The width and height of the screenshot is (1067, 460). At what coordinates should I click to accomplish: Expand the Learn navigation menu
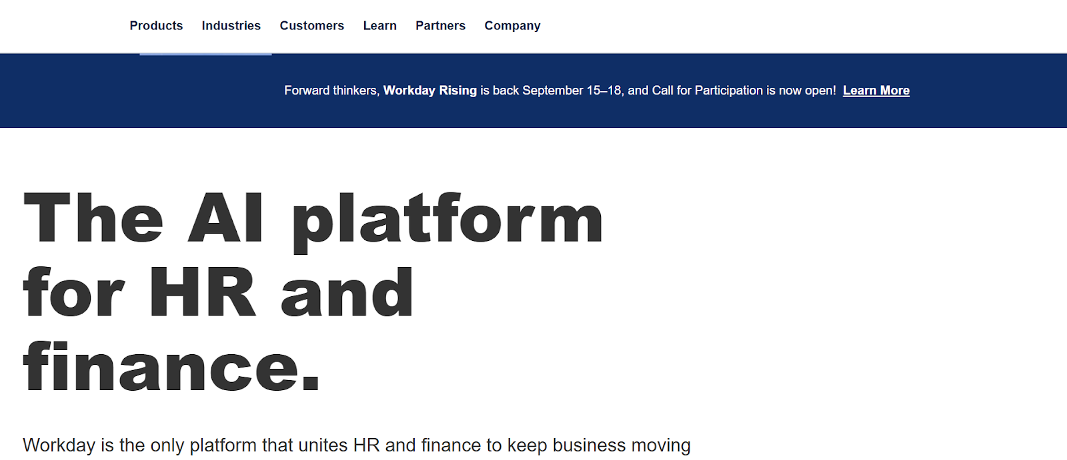(x=379, y=26)
